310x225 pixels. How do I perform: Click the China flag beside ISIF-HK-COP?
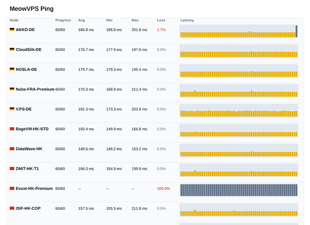12,208
